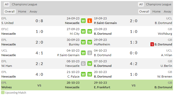Switch right panel to Home matches
The height and width of the screenshot is (99, 174).
coord(156,11)
